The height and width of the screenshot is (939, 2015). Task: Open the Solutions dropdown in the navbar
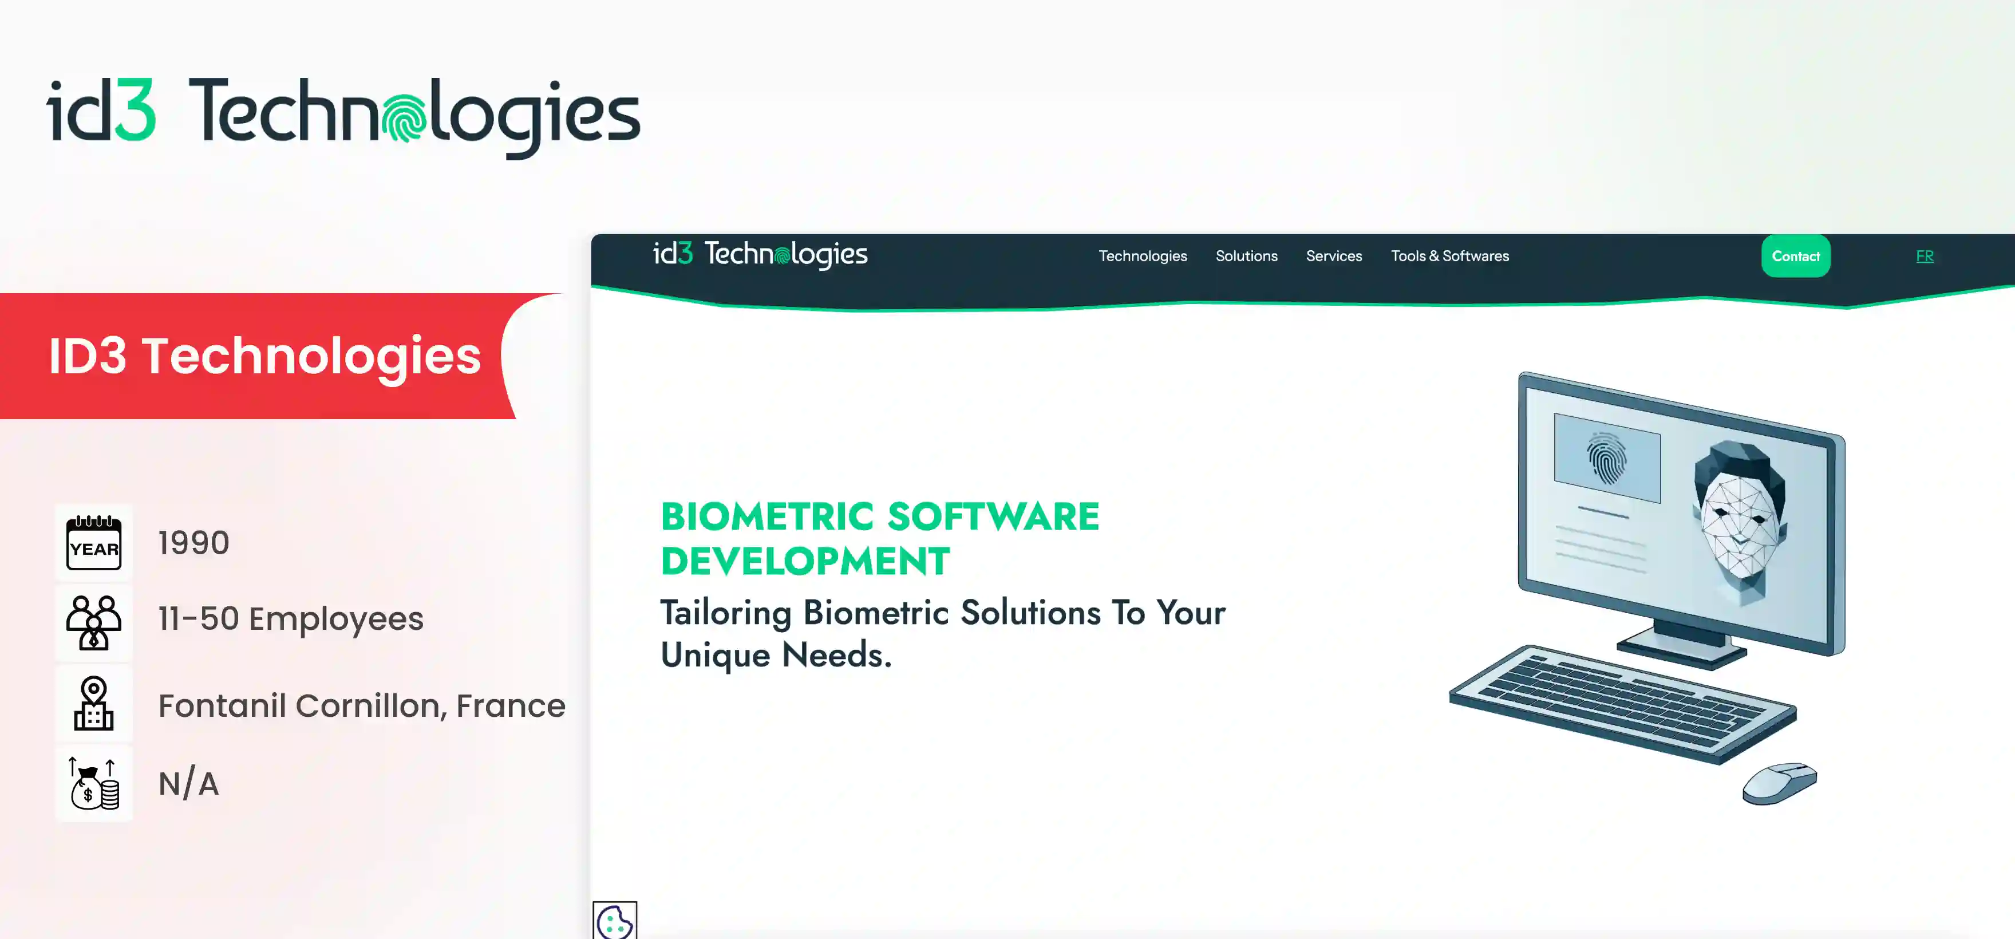1246,256
